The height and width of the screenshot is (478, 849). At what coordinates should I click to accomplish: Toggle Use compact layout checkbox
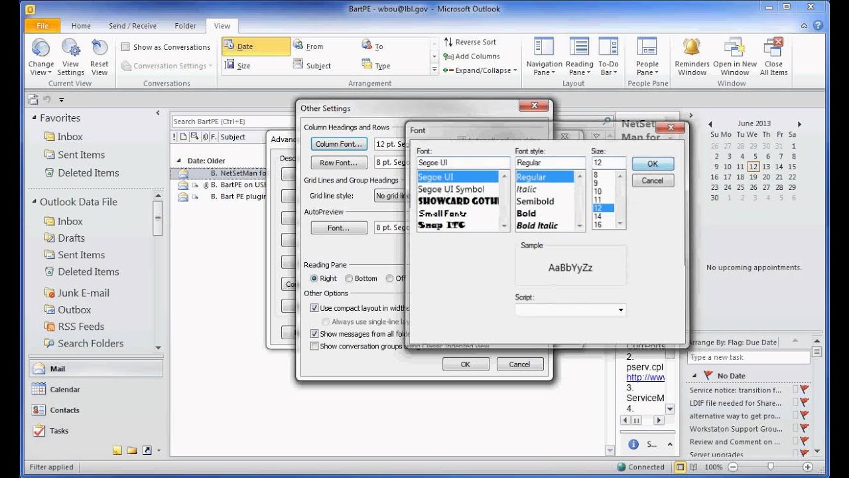click(x=314, y=308)
